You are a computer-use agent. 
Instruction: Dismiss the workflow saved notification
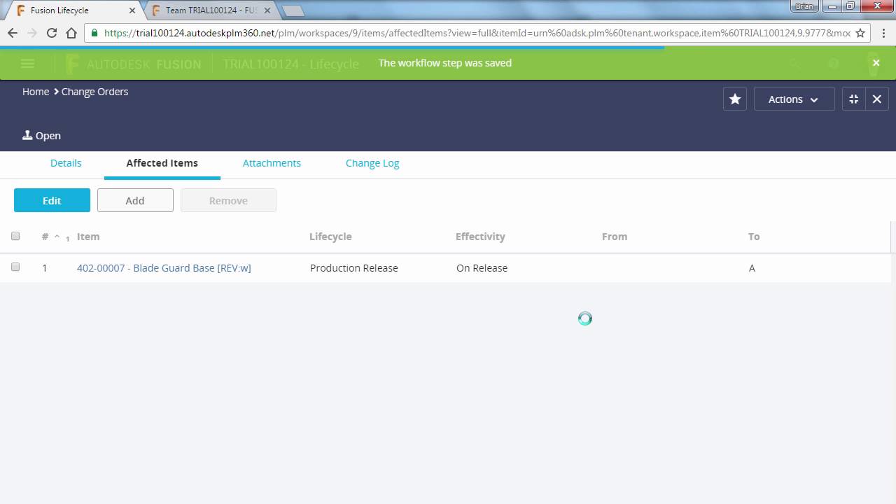pyautogui.click(x=876, y=63)
